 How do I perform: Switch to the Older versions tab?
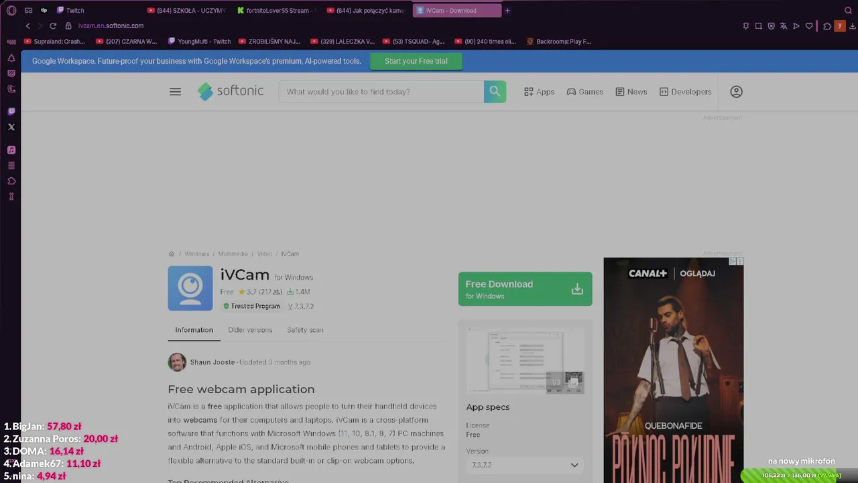click(250, 330)
